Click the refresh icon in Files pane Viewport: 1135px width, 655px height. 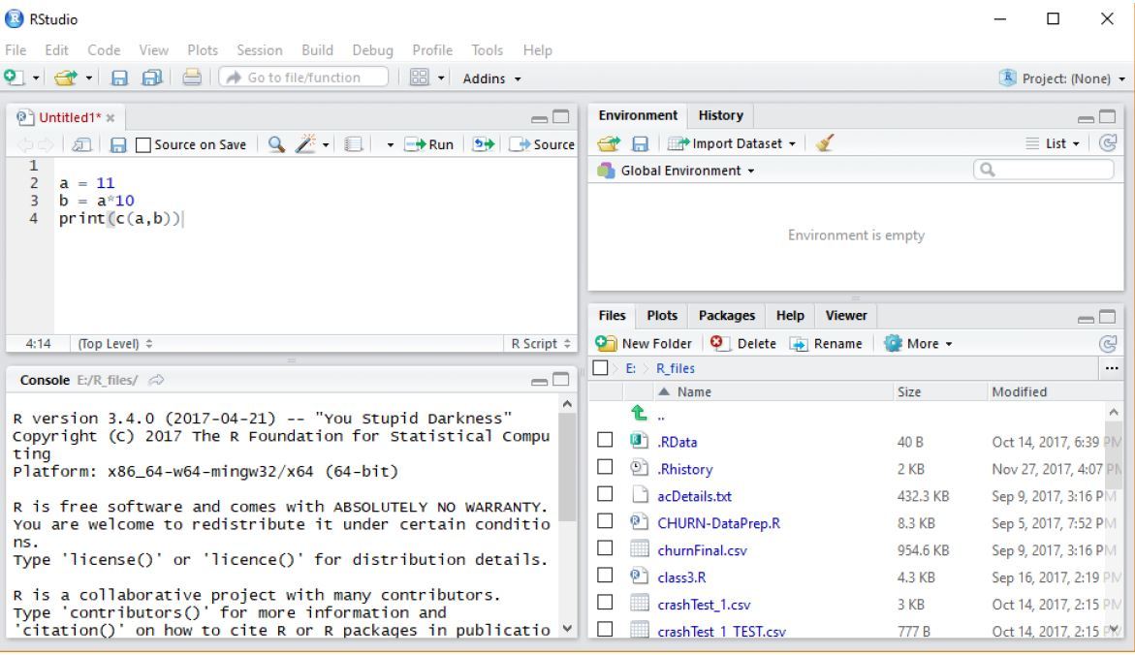click(1109, 343)
